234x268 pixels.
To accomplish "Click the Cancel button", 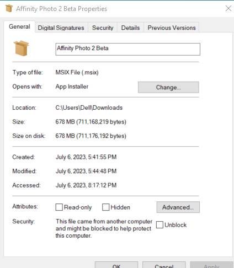I will point(164,266).
